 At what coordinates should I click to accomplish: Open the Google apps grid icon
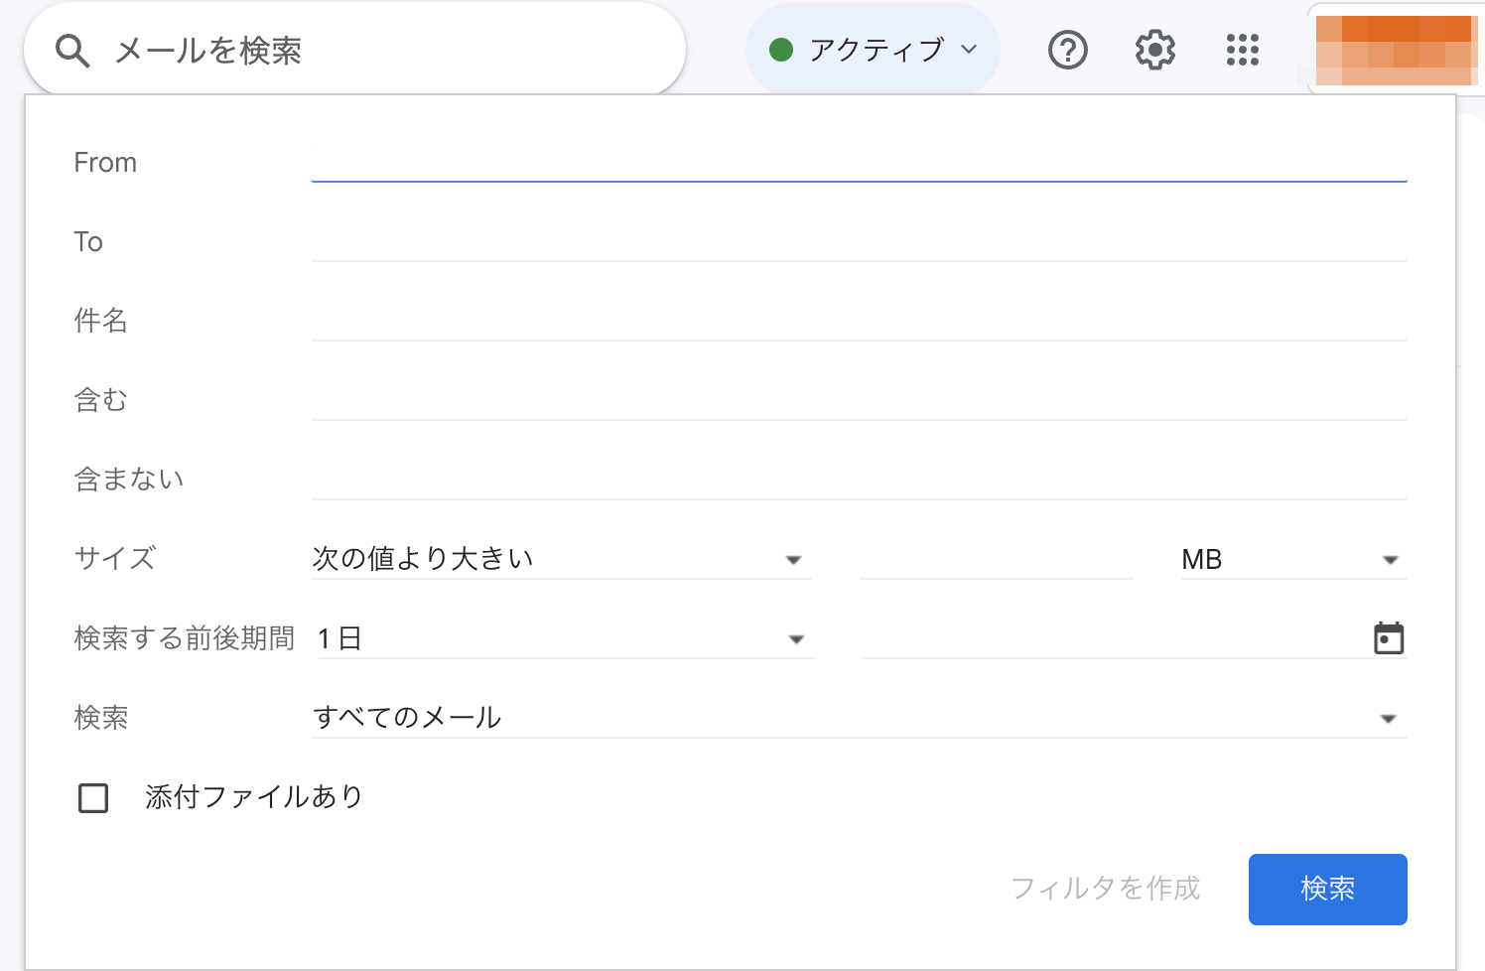click(x=1241, y=50)
